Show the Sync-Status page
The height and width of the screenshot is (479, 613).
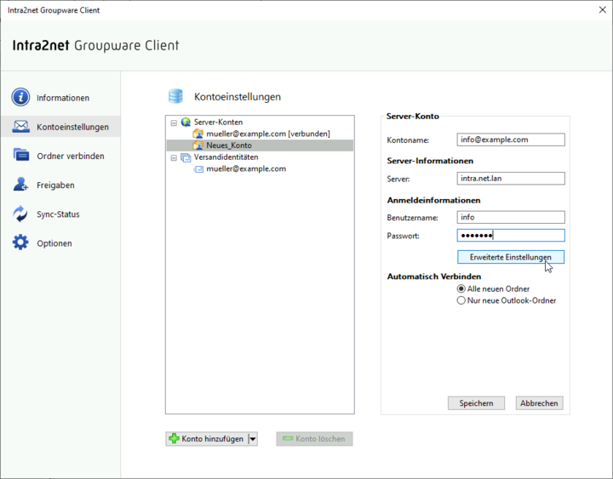60,214
